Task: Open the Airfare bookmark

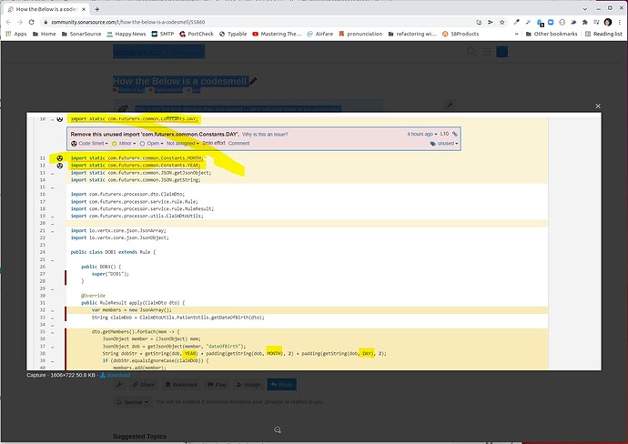Action: coord(319,34)
